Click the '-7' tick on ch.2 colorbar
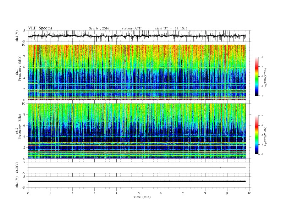281x217 pixels. (x=261, y=154)
